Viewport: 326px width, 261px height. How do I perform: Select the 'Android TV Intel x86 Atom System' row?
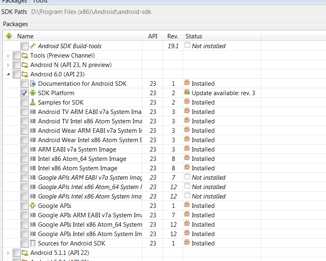pyautogui.click(x=90, y=121)
